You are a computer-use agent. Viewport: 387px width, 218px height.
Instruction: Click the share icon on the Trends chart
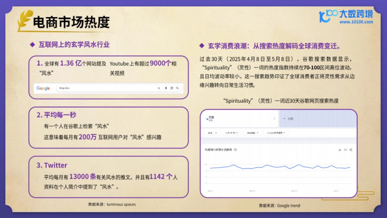[x=350, y=149]
